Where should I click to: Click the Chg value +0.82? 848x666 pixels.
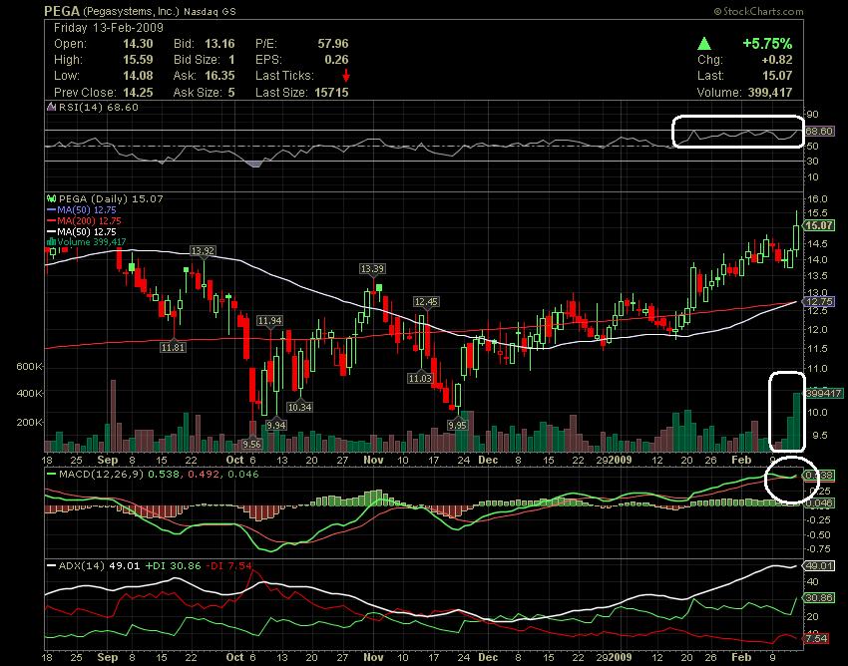[776, 60]
